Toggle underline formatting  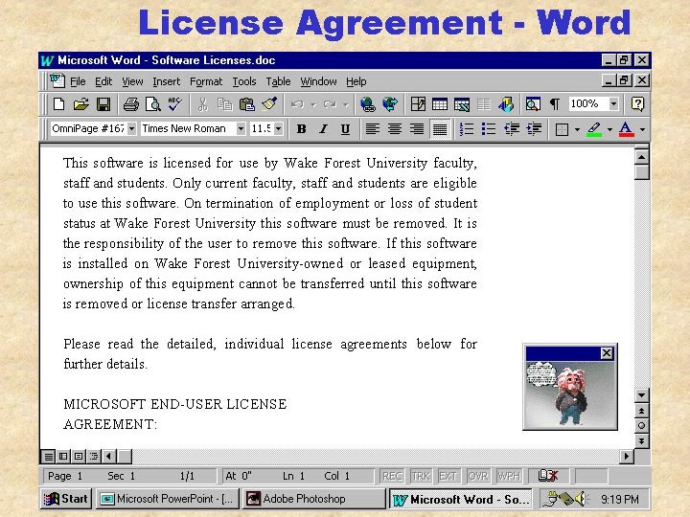(x=345, y=129)
